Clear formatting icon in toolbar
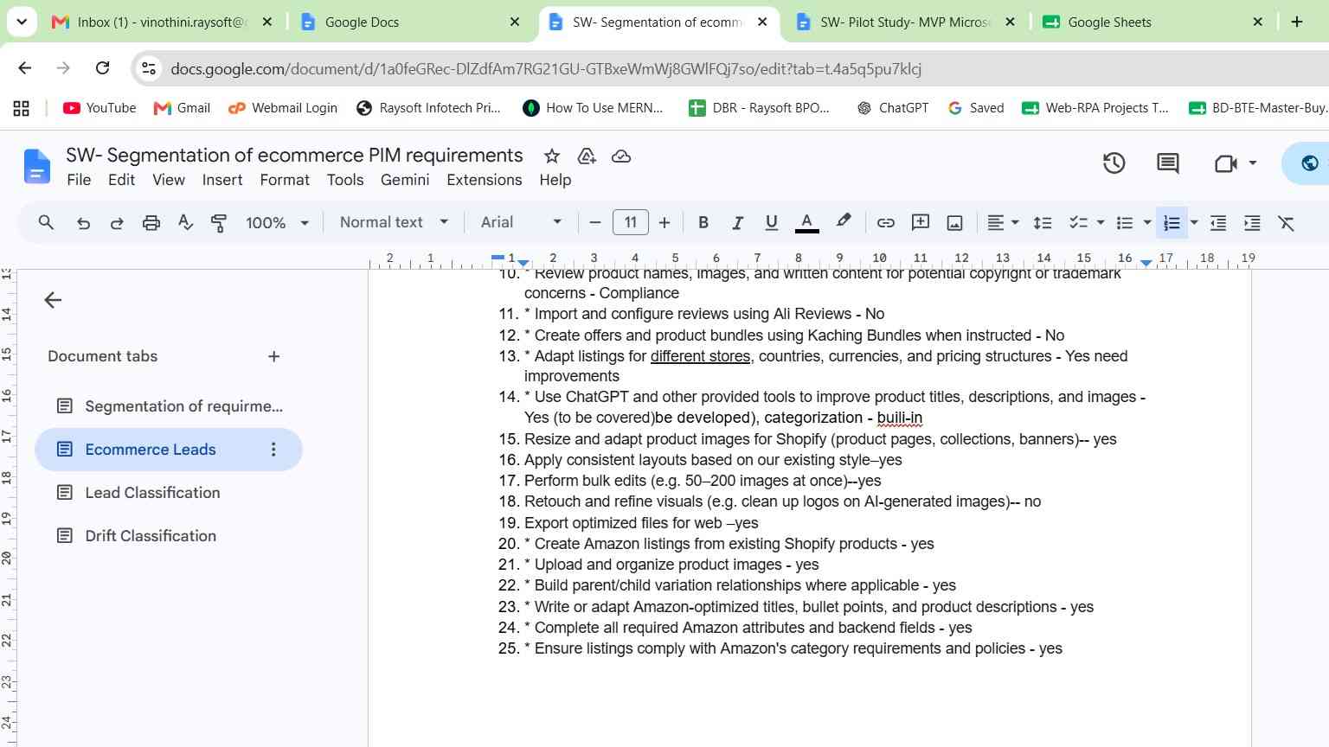 [1286, 222]
